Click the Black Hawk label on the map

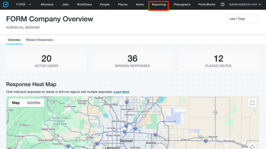point(49,129)
